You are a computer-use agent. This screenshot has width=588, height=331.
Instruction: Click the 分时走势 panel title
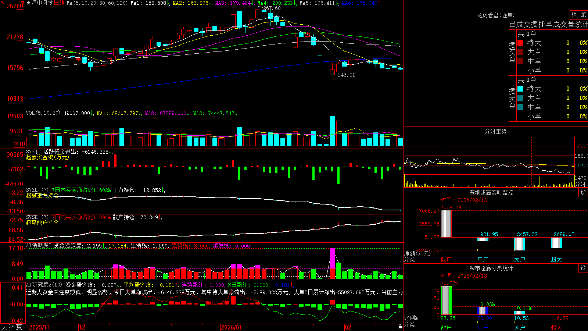[x=496, y=131]
